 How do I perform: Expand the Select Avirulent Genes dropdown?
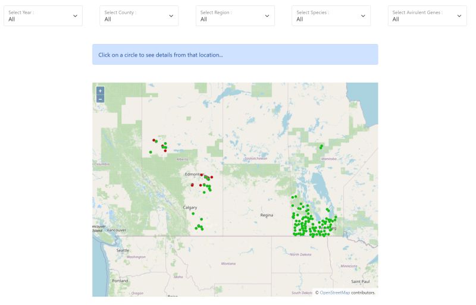427,16
